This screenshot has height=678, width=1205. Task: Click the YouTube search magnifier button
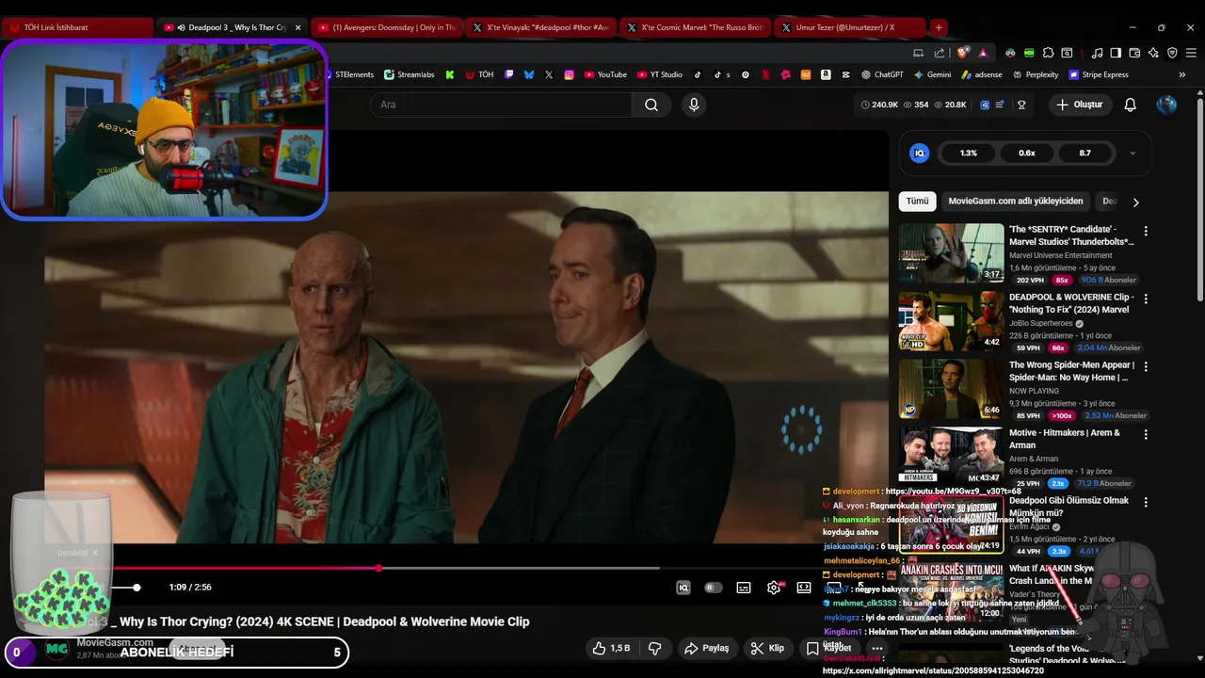pyautogui.click(x=651, y=105)
